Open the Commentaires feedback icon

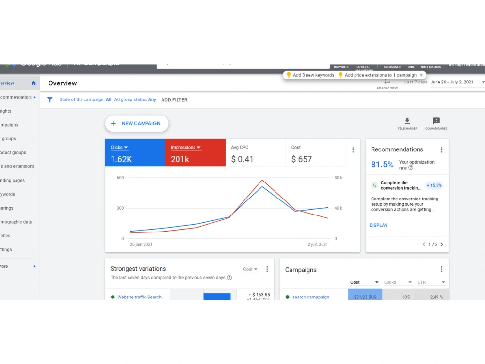(x=436, y=121)
